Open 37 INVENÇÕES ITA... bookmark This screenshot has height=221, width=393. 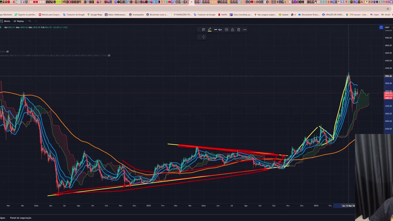coord(181,15)
